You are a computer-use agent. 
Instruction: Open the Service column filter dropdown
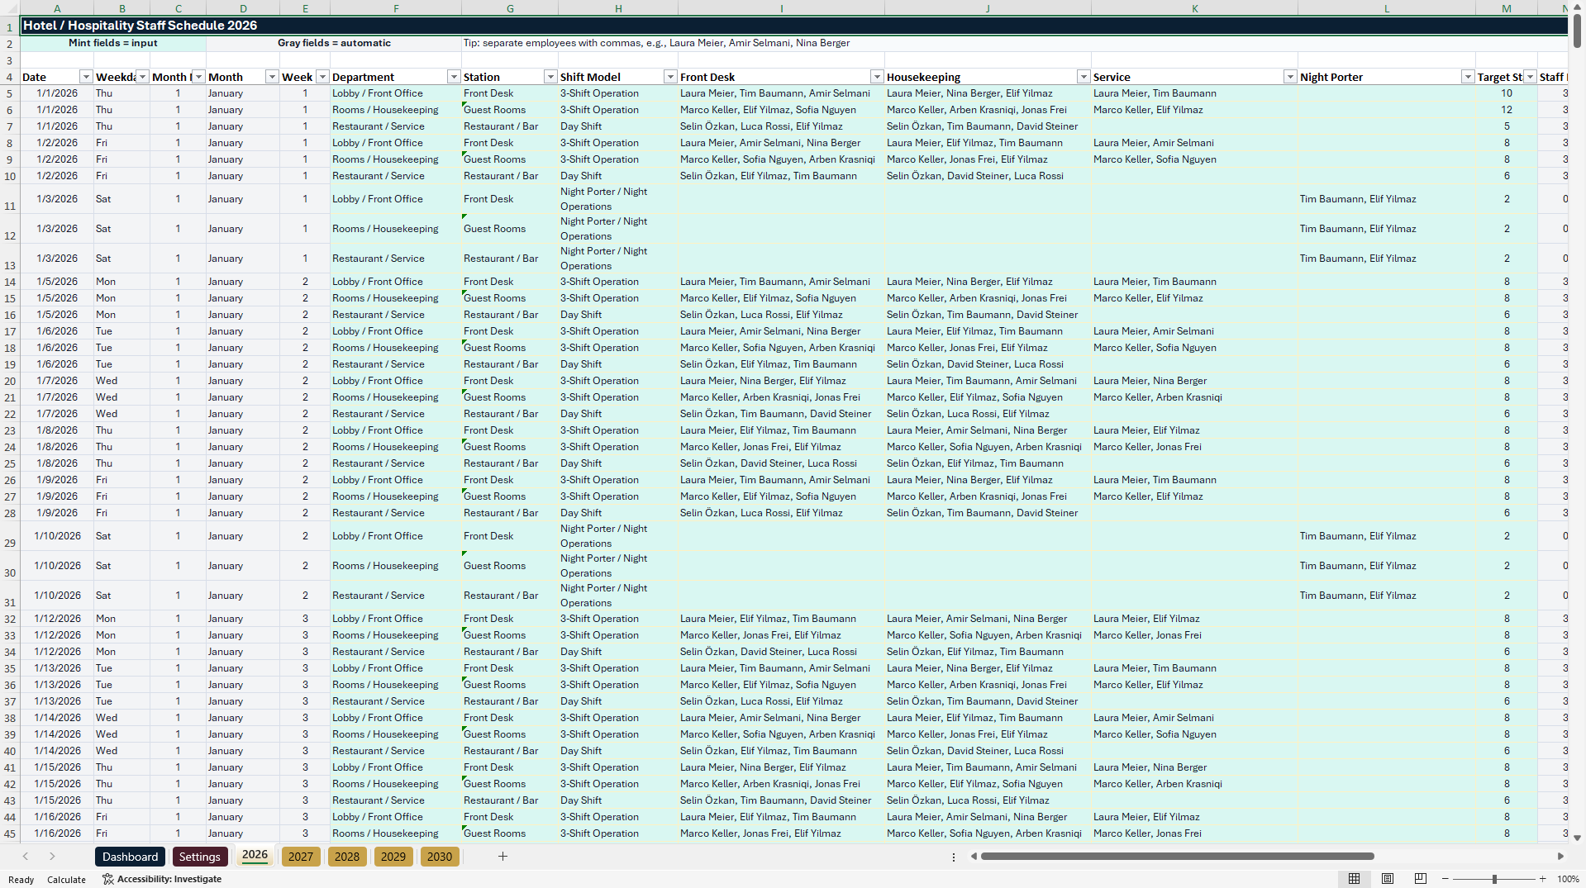point(1289,77)
